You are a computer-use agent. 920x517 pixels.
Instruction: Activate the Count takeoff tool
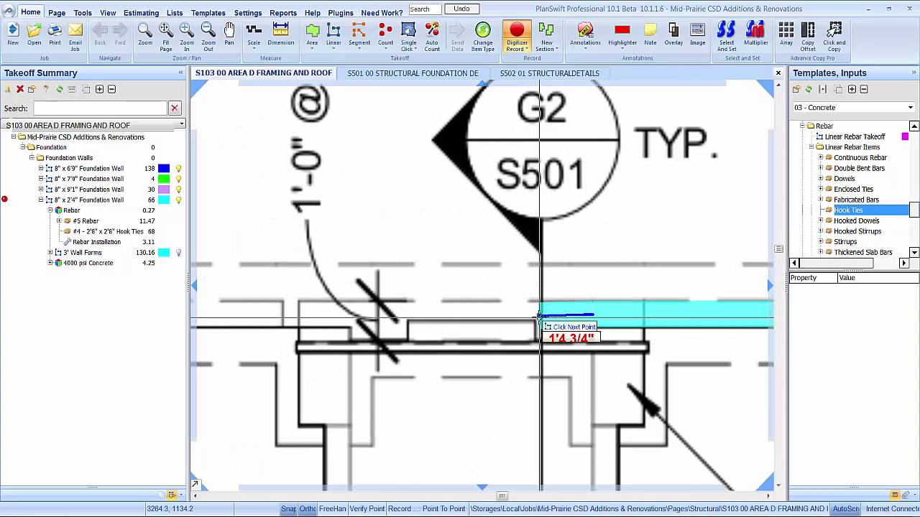(x=386, y=34)
